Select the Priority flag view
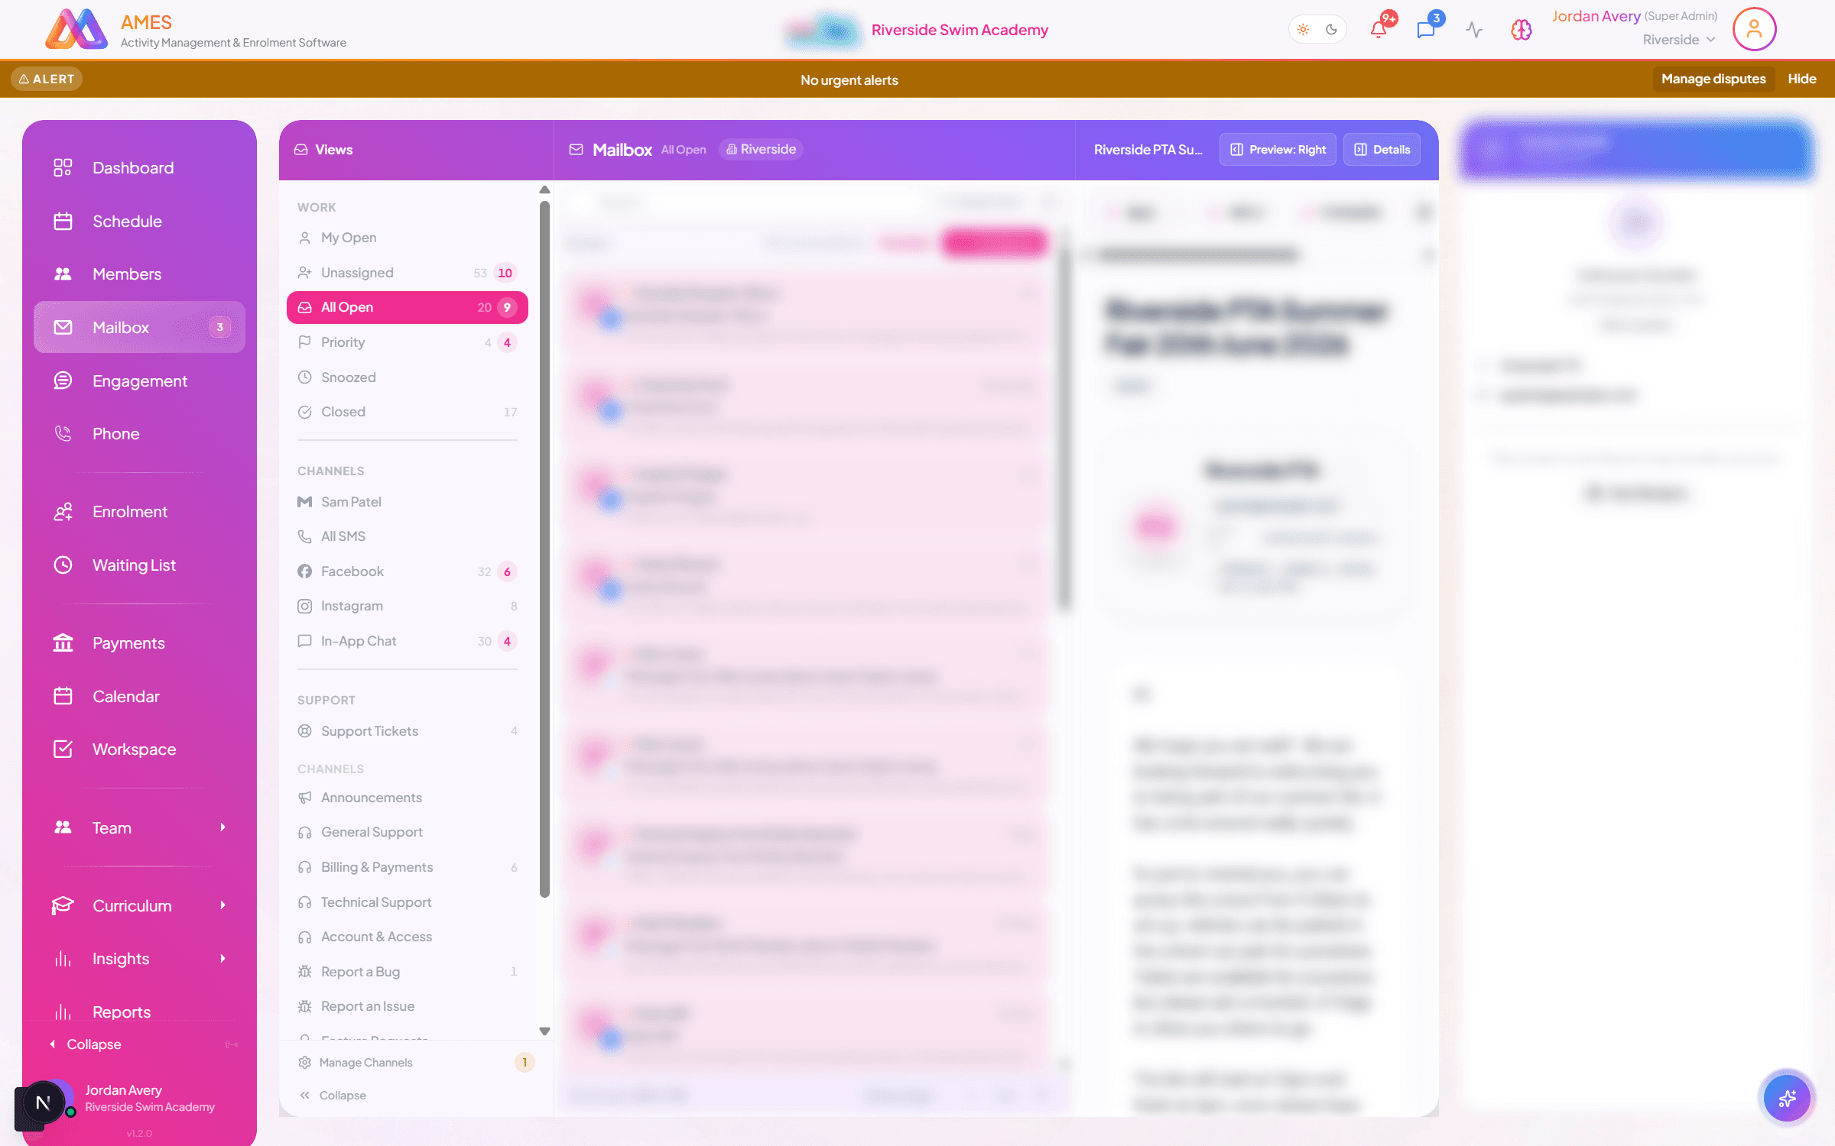The height and width of the screenshot is (1146, 1835). [408, 342]
